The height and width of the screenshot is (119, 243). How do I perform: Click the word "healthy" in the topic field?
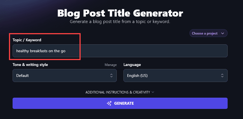pyautogui.click(x=22, y=51)
